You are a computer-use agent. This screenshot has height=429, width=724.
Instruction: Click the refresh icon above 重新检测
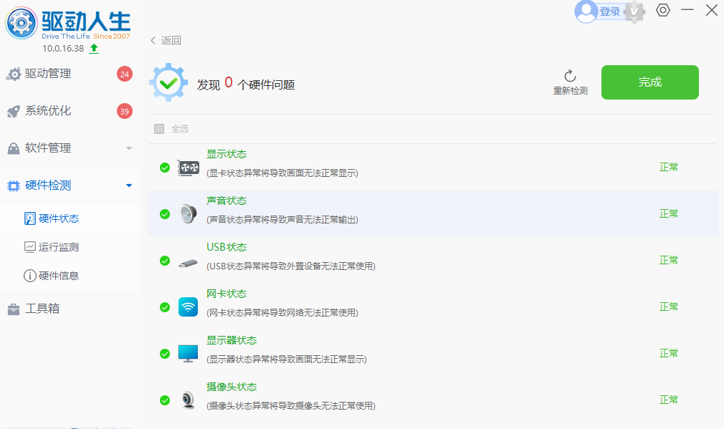point(570,75)
